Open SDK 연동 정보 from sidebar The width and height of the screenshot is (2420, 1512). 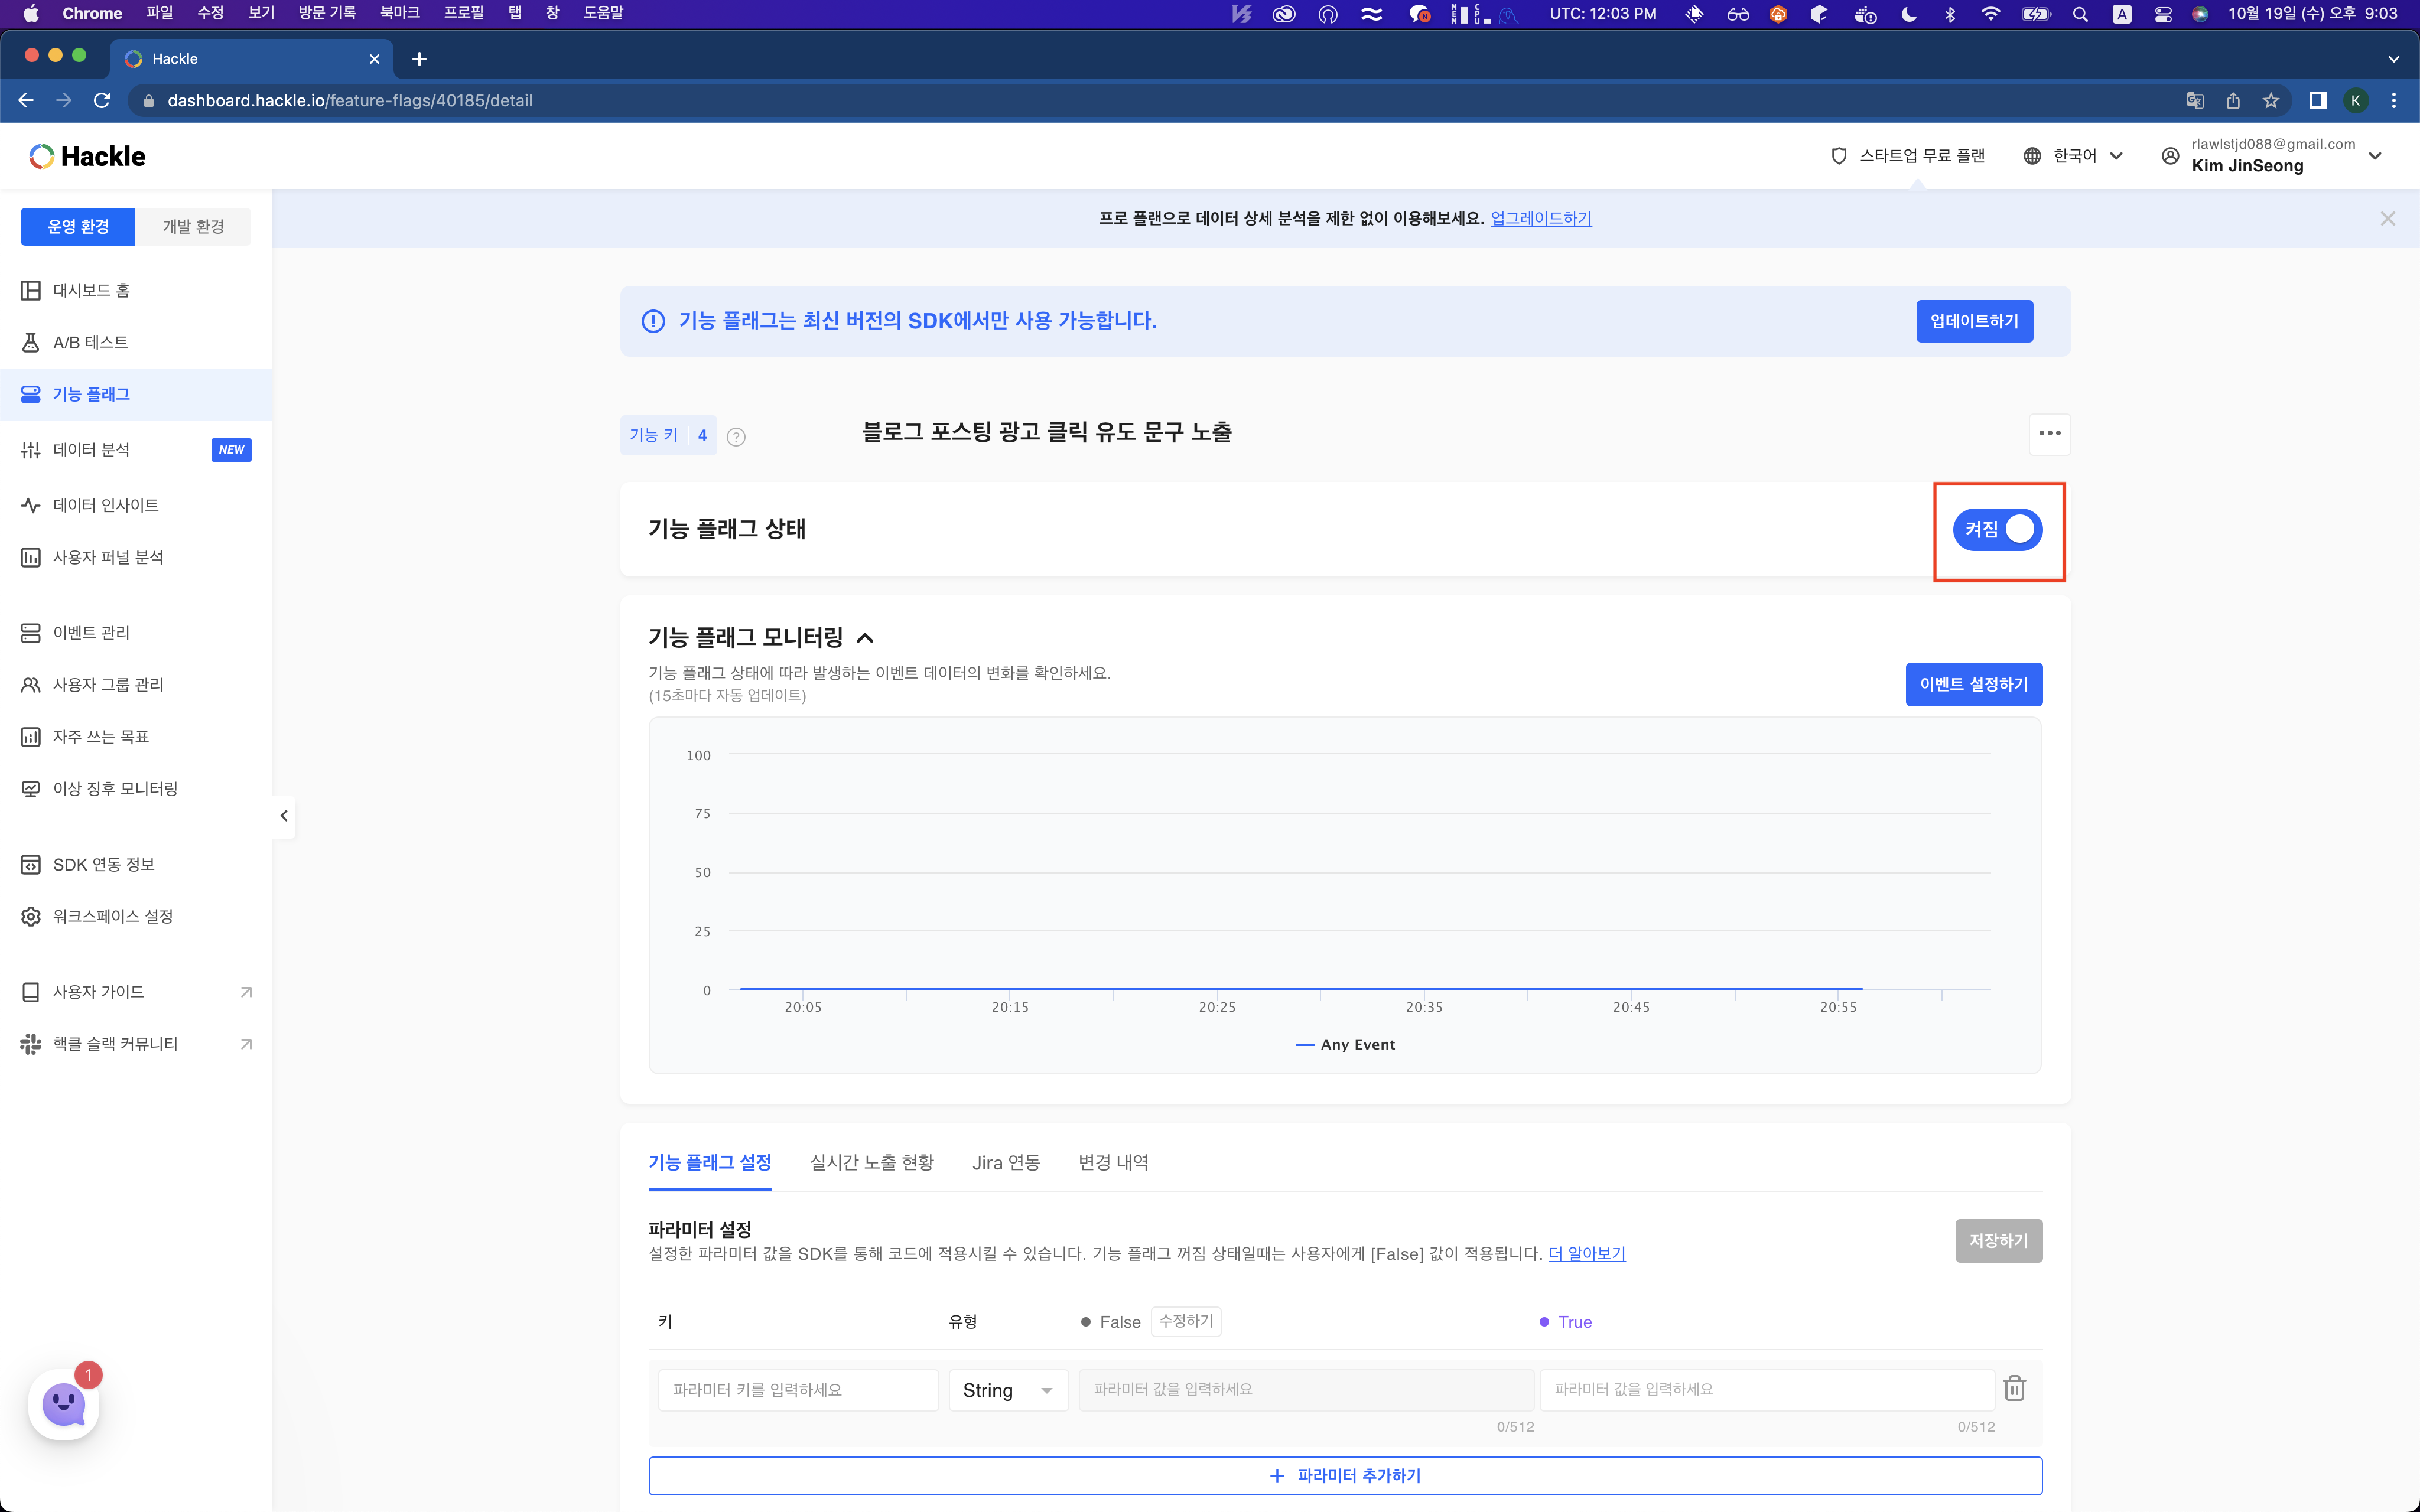(x=103, y=864)
